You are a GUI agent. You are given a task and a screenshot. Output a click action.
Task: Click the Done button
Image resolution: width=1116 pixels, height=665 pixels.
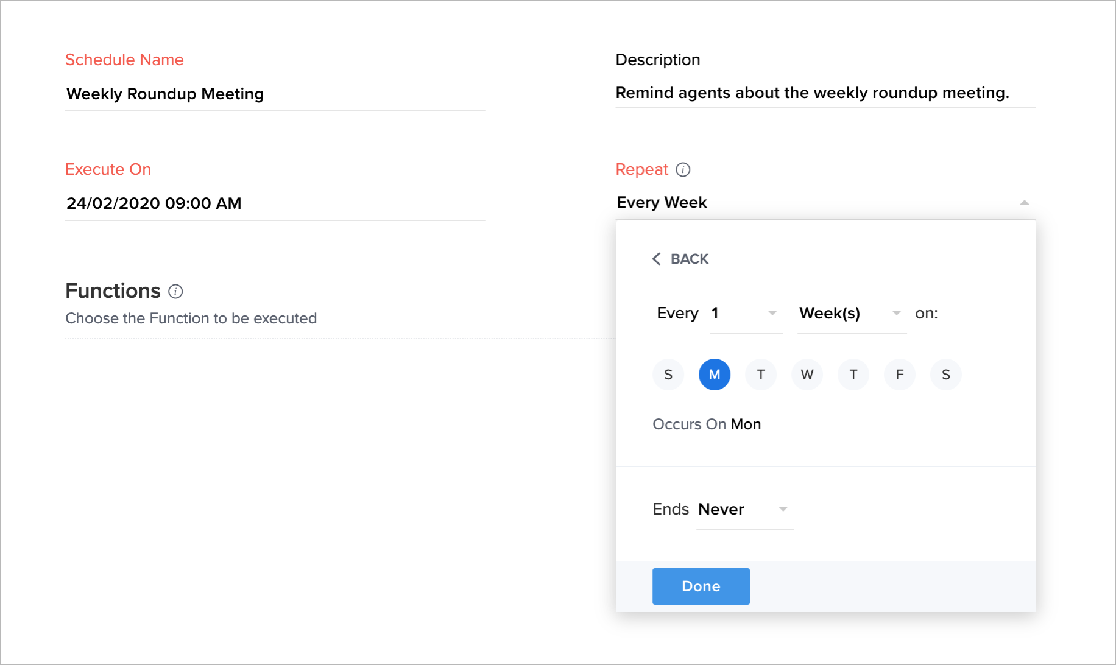click(x=701, y=586)
